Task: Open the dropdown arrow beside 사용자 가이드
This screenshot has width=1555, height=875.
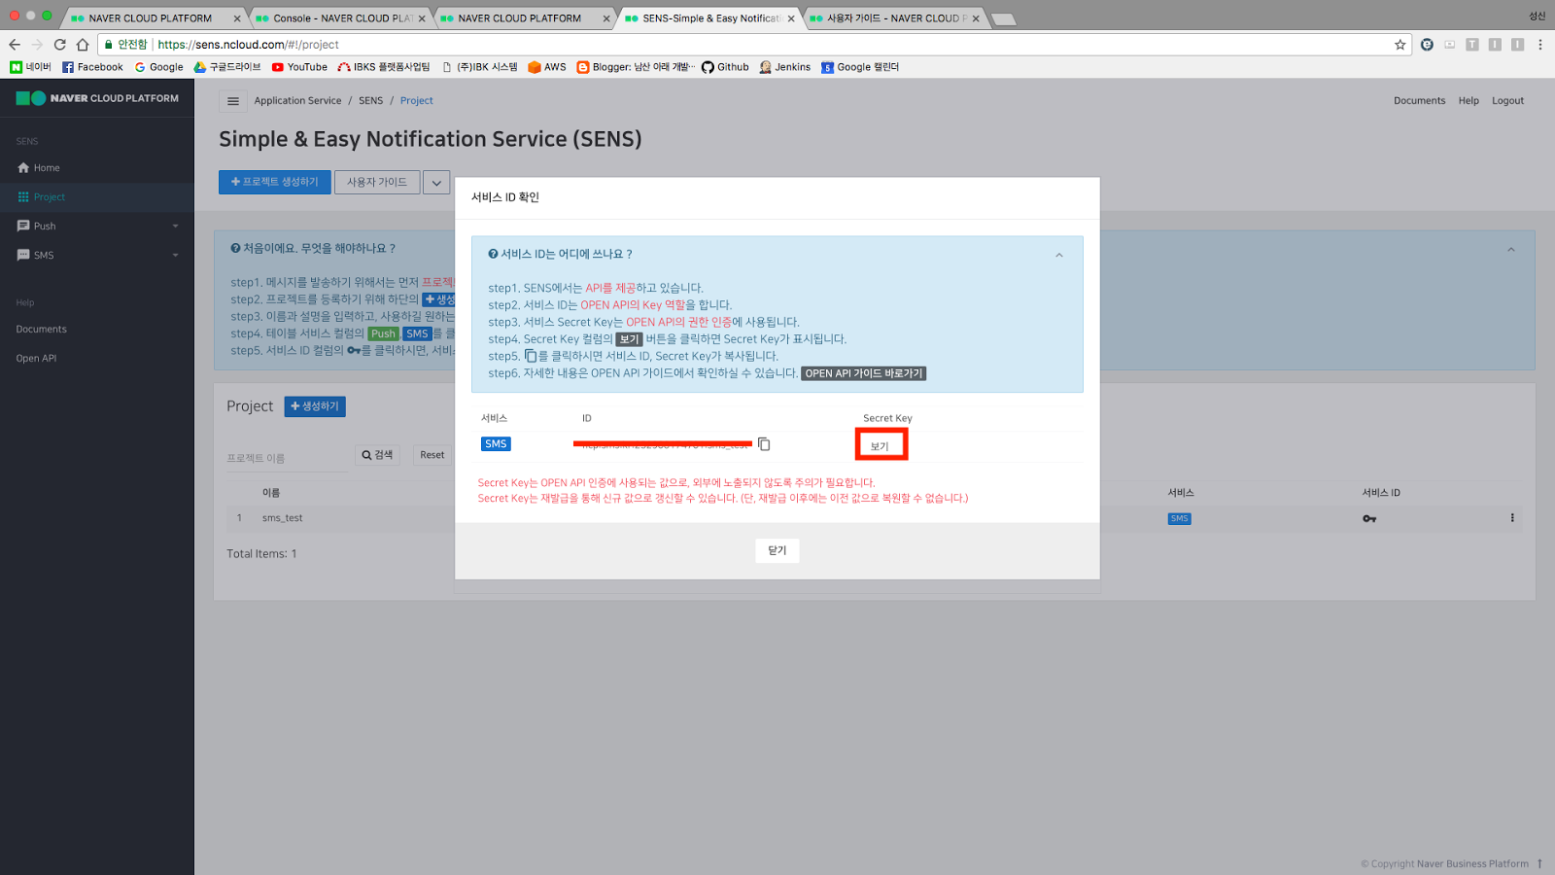Action: (436, 183)
